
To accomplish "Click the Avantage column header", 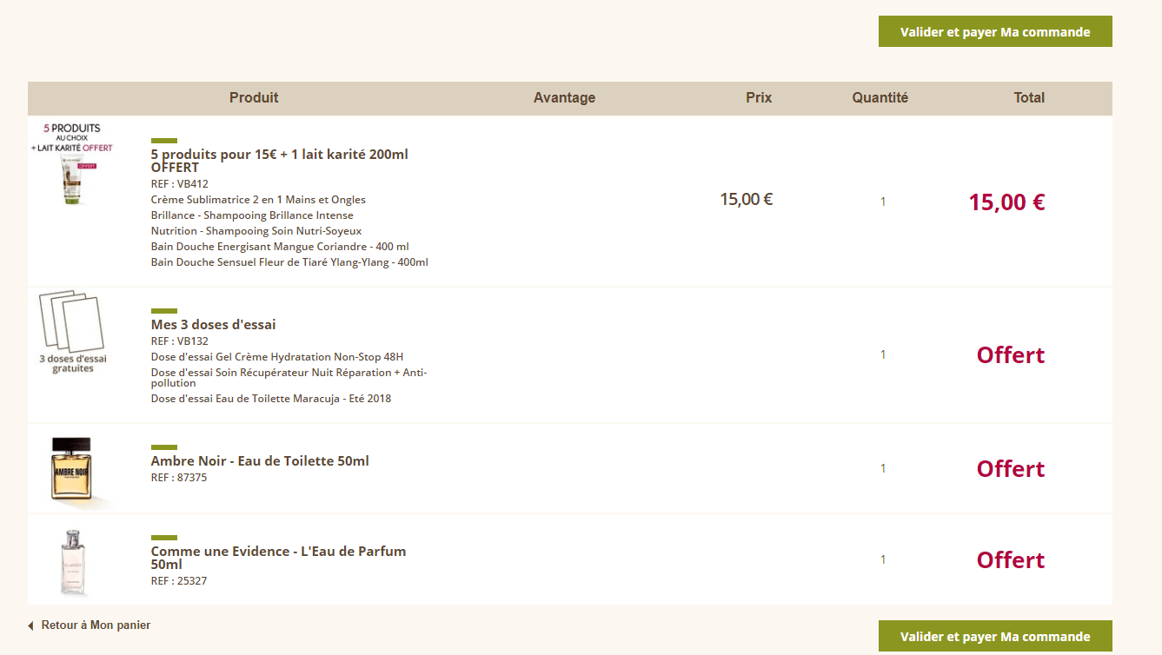I will coord(564,98).
